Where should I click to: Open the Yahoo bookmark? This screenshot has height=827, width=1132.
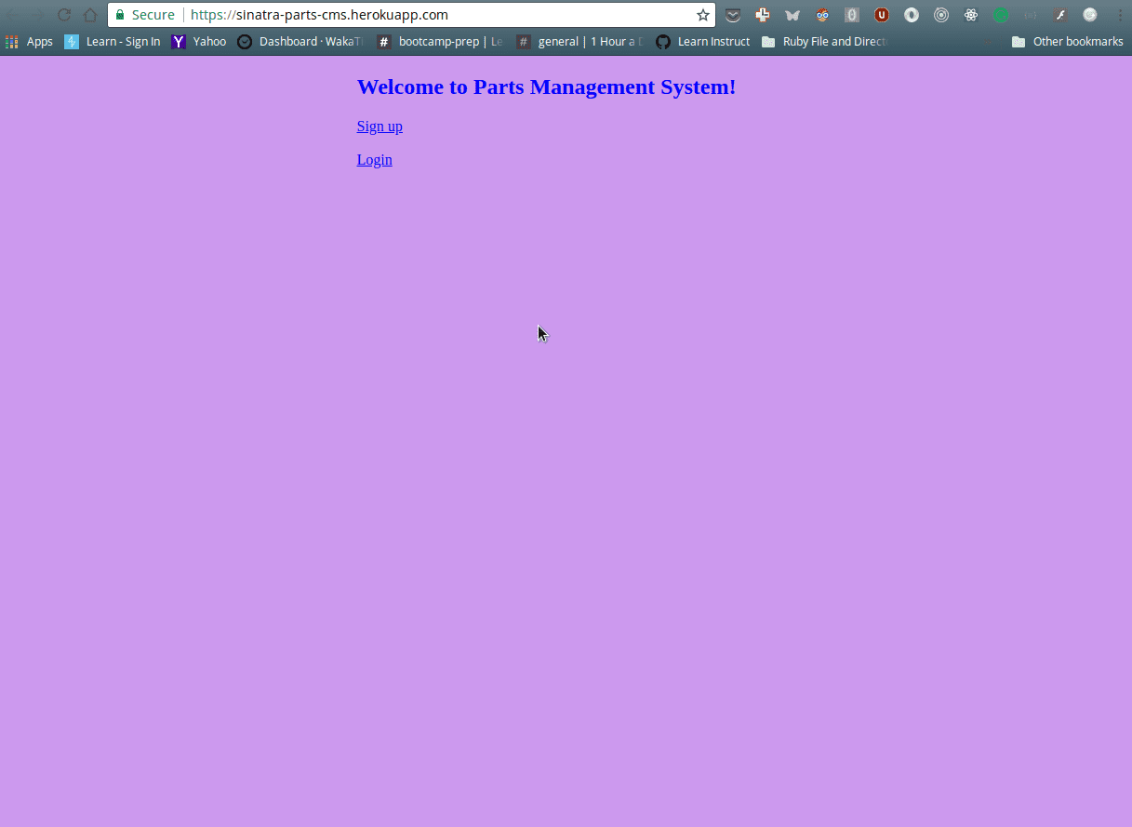(199, 41)
